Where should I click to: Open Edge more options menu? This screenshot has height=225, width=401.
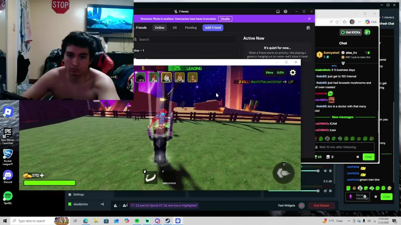pos(360,22)
